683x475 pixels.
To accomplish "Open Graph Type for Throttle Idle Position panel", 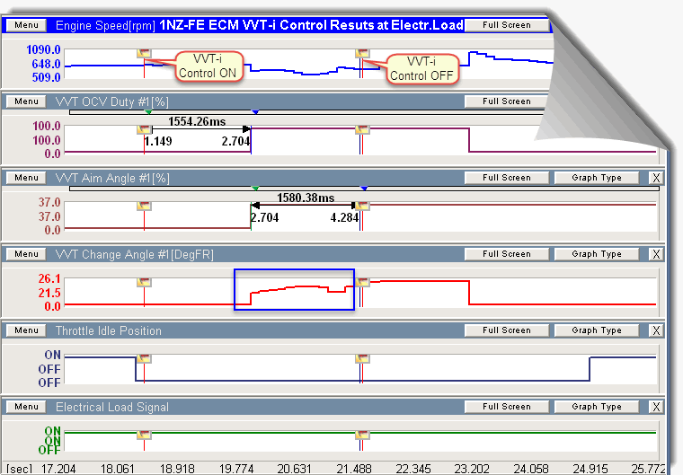I will coord(598,330).
